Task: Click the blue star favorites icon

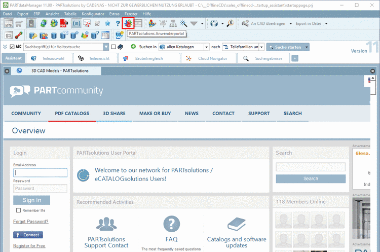Action: pyautogui.click(x=107, y=23)
